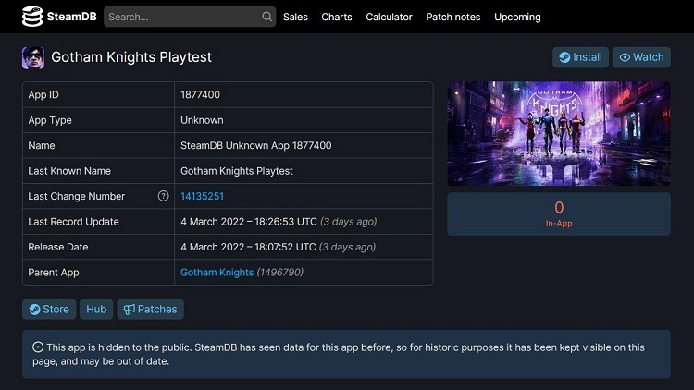Click the 0 In-App counter box
Image resolution: width=694 pixels, height=390 pixels.
(559, 214)
